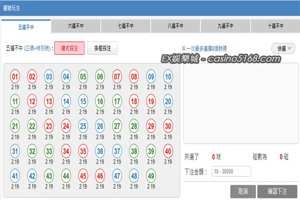300x200 pixels.
Task: Select green ball number 22
Action: (x=32, y=126)
